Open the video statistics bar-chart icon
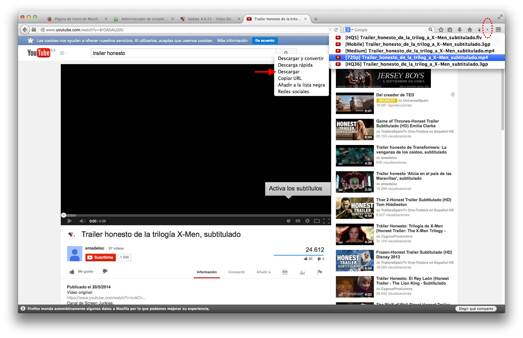 302,272
